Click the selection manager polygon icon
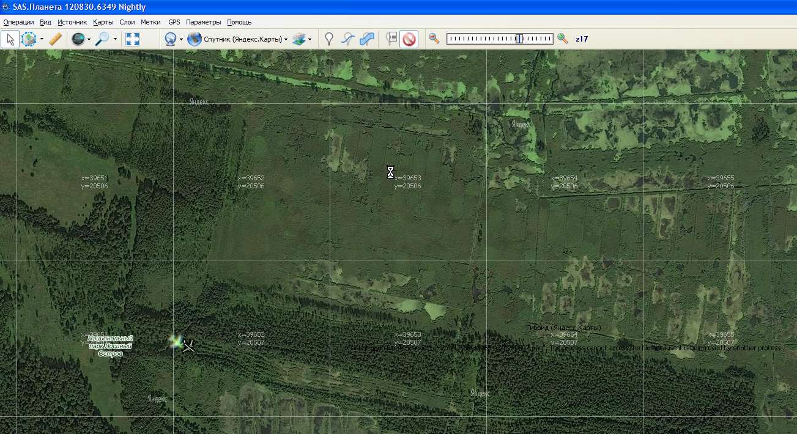 [x=29, y=39]
